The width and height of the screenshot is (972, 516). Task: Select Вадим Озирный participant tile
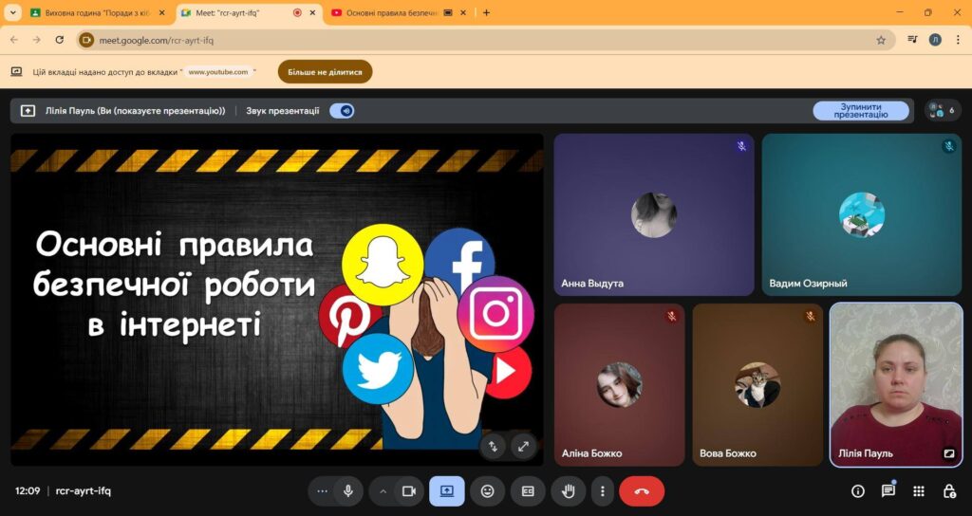tap(861, 214)
